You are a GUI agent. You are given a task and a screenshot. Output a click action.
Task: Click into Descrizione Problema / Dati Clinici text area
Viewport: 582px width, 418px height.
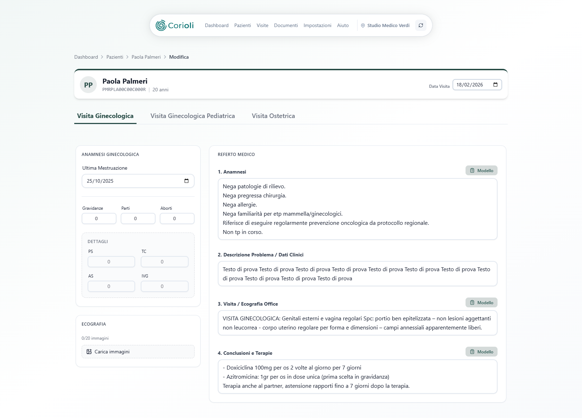click(x=358, y=274)
